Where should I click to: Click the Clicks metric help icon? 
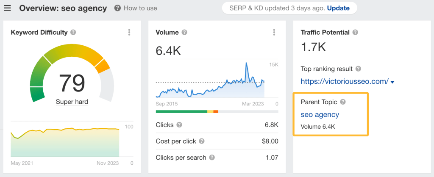point(179,125)
